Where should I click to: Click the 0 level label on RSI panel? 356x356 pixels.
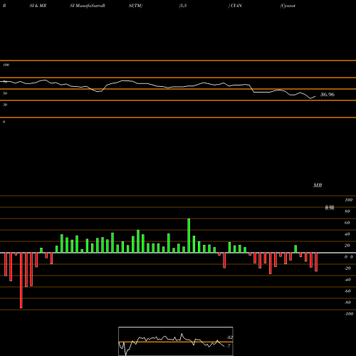pos(4,122)
